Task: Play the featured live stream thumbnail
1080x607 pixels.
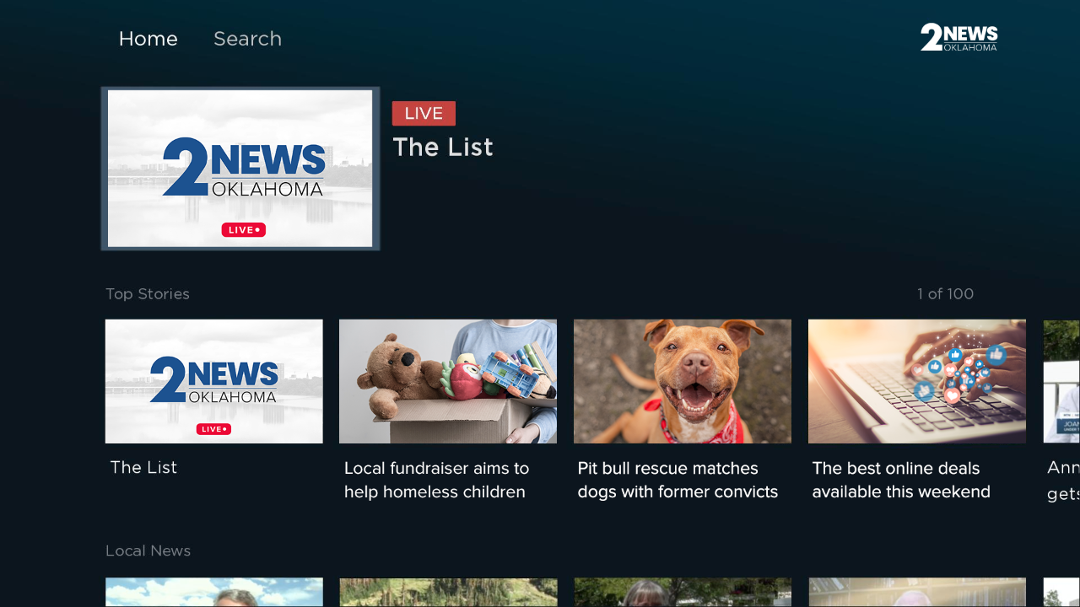Action: pos(240,169)
